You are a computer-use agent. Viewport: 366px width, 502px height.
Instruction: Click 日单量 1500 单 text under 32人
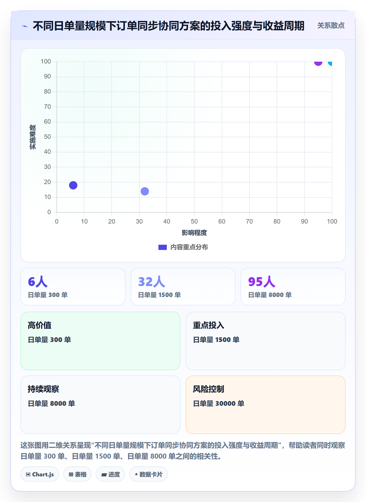(x=159, y=295)
